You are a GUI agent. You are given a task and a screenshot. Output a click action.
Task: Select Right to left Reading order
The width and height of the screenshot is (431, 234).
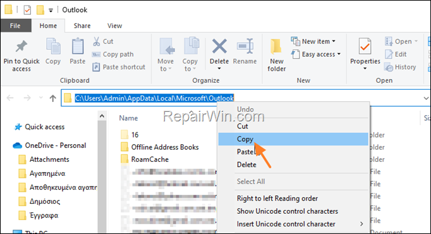coord(293,198)
